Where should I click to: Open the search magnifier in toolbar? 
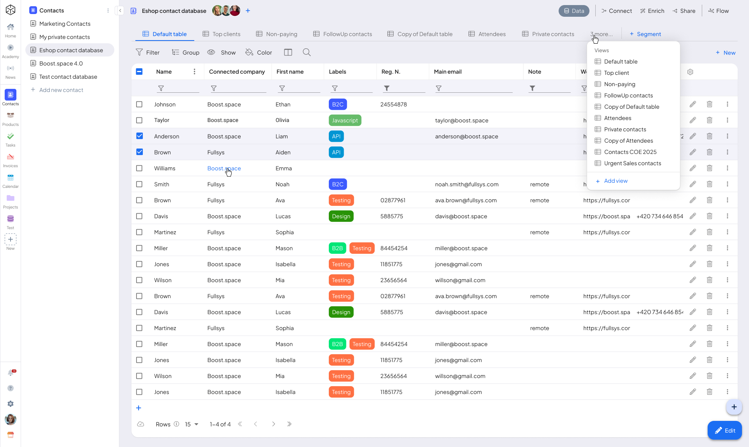point(307,52)
